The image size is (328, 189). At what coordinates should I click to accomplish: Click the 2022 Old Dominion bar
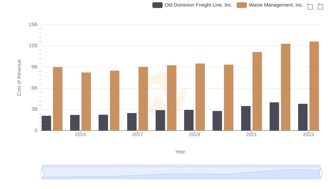coord(274,116)
